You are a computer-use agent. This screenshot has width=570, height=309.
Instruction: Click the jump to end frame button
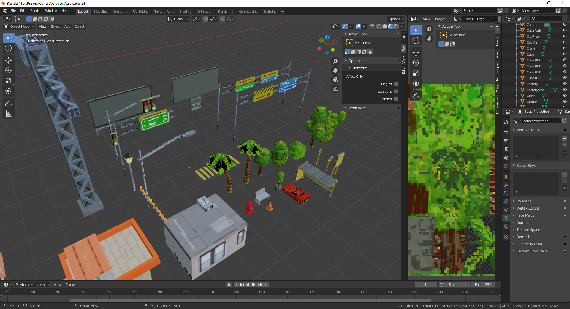pyautogui.click(x=266, y=285)
